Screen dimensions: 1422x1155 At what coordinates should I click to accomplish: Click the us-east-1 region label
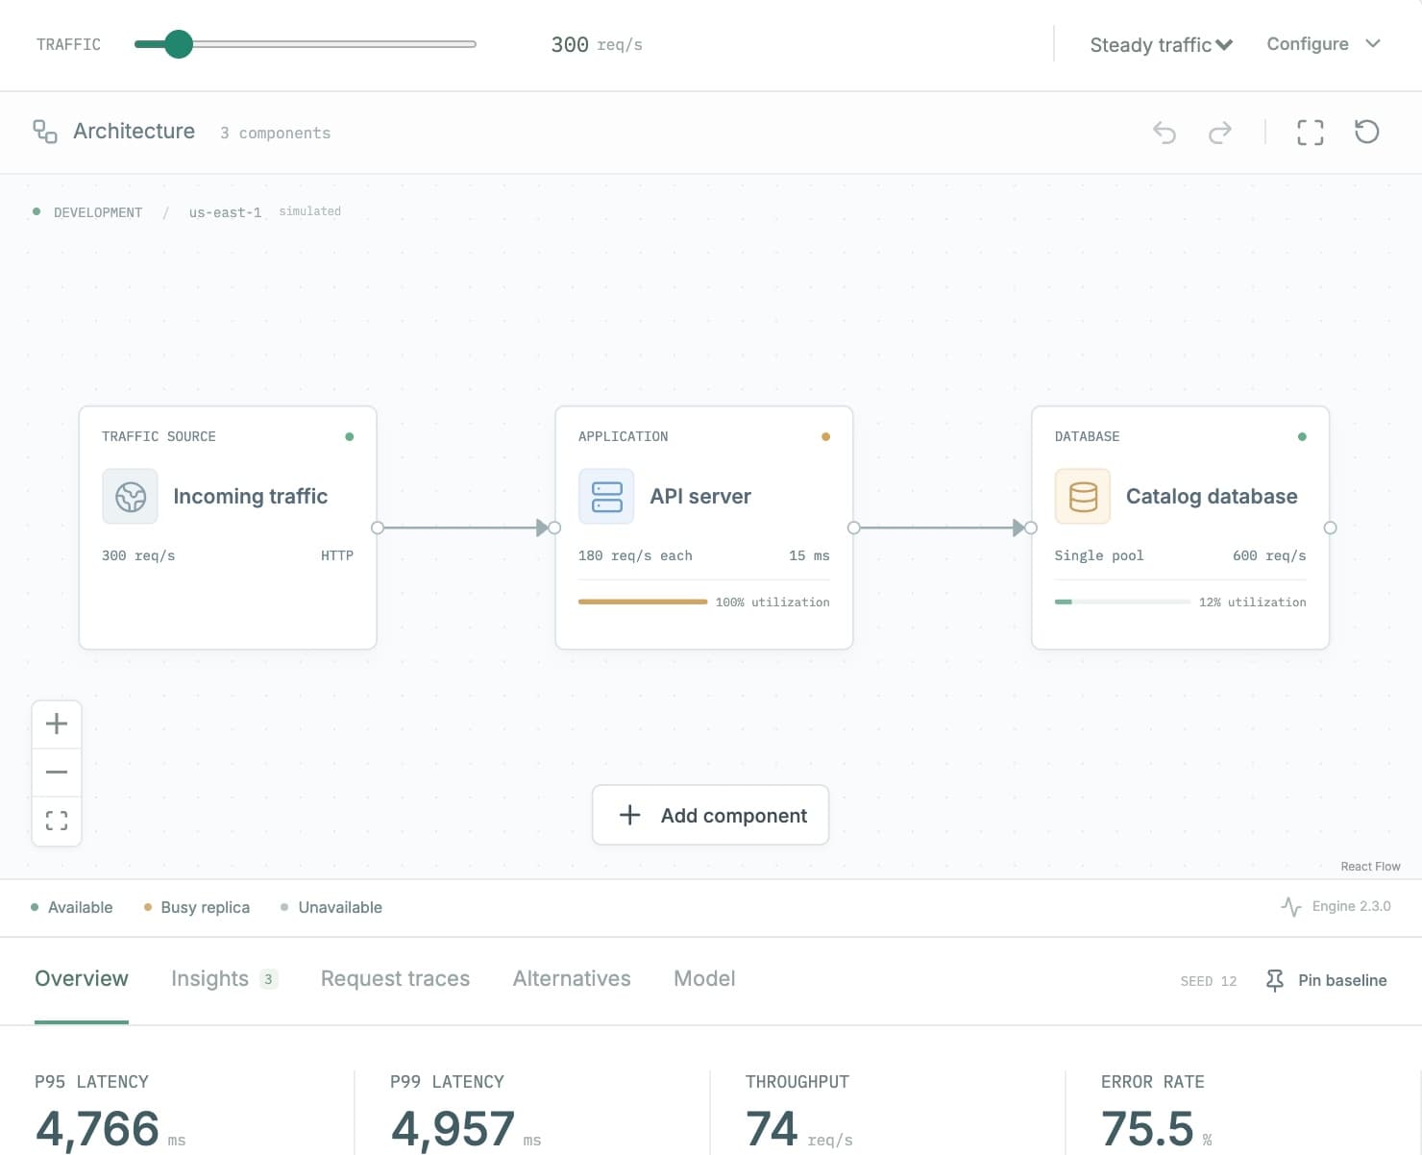[225, 212]
